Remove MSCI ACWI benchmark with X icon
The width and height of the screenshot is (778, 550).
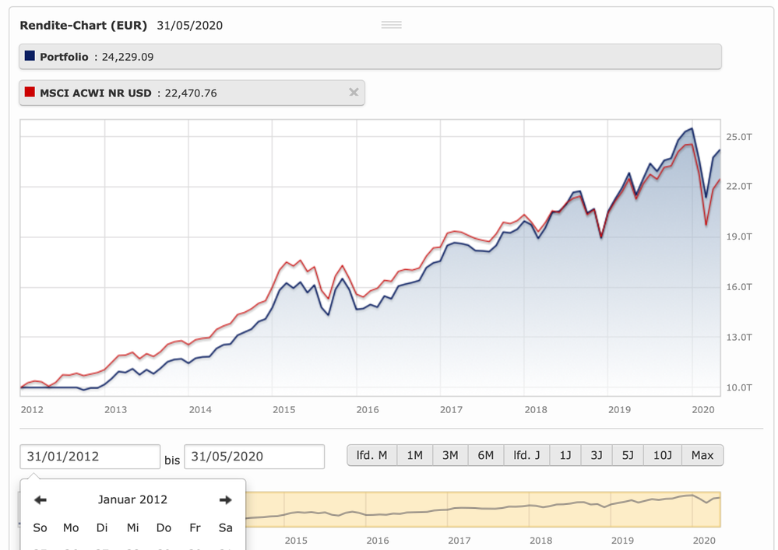tap(354, 93)
